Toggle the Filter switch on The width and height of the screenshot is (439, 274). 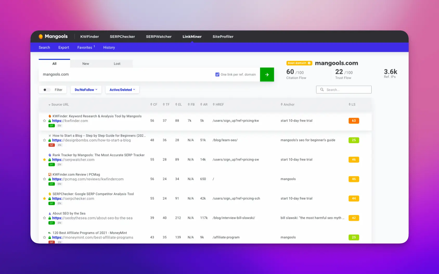tap(46, 90)
